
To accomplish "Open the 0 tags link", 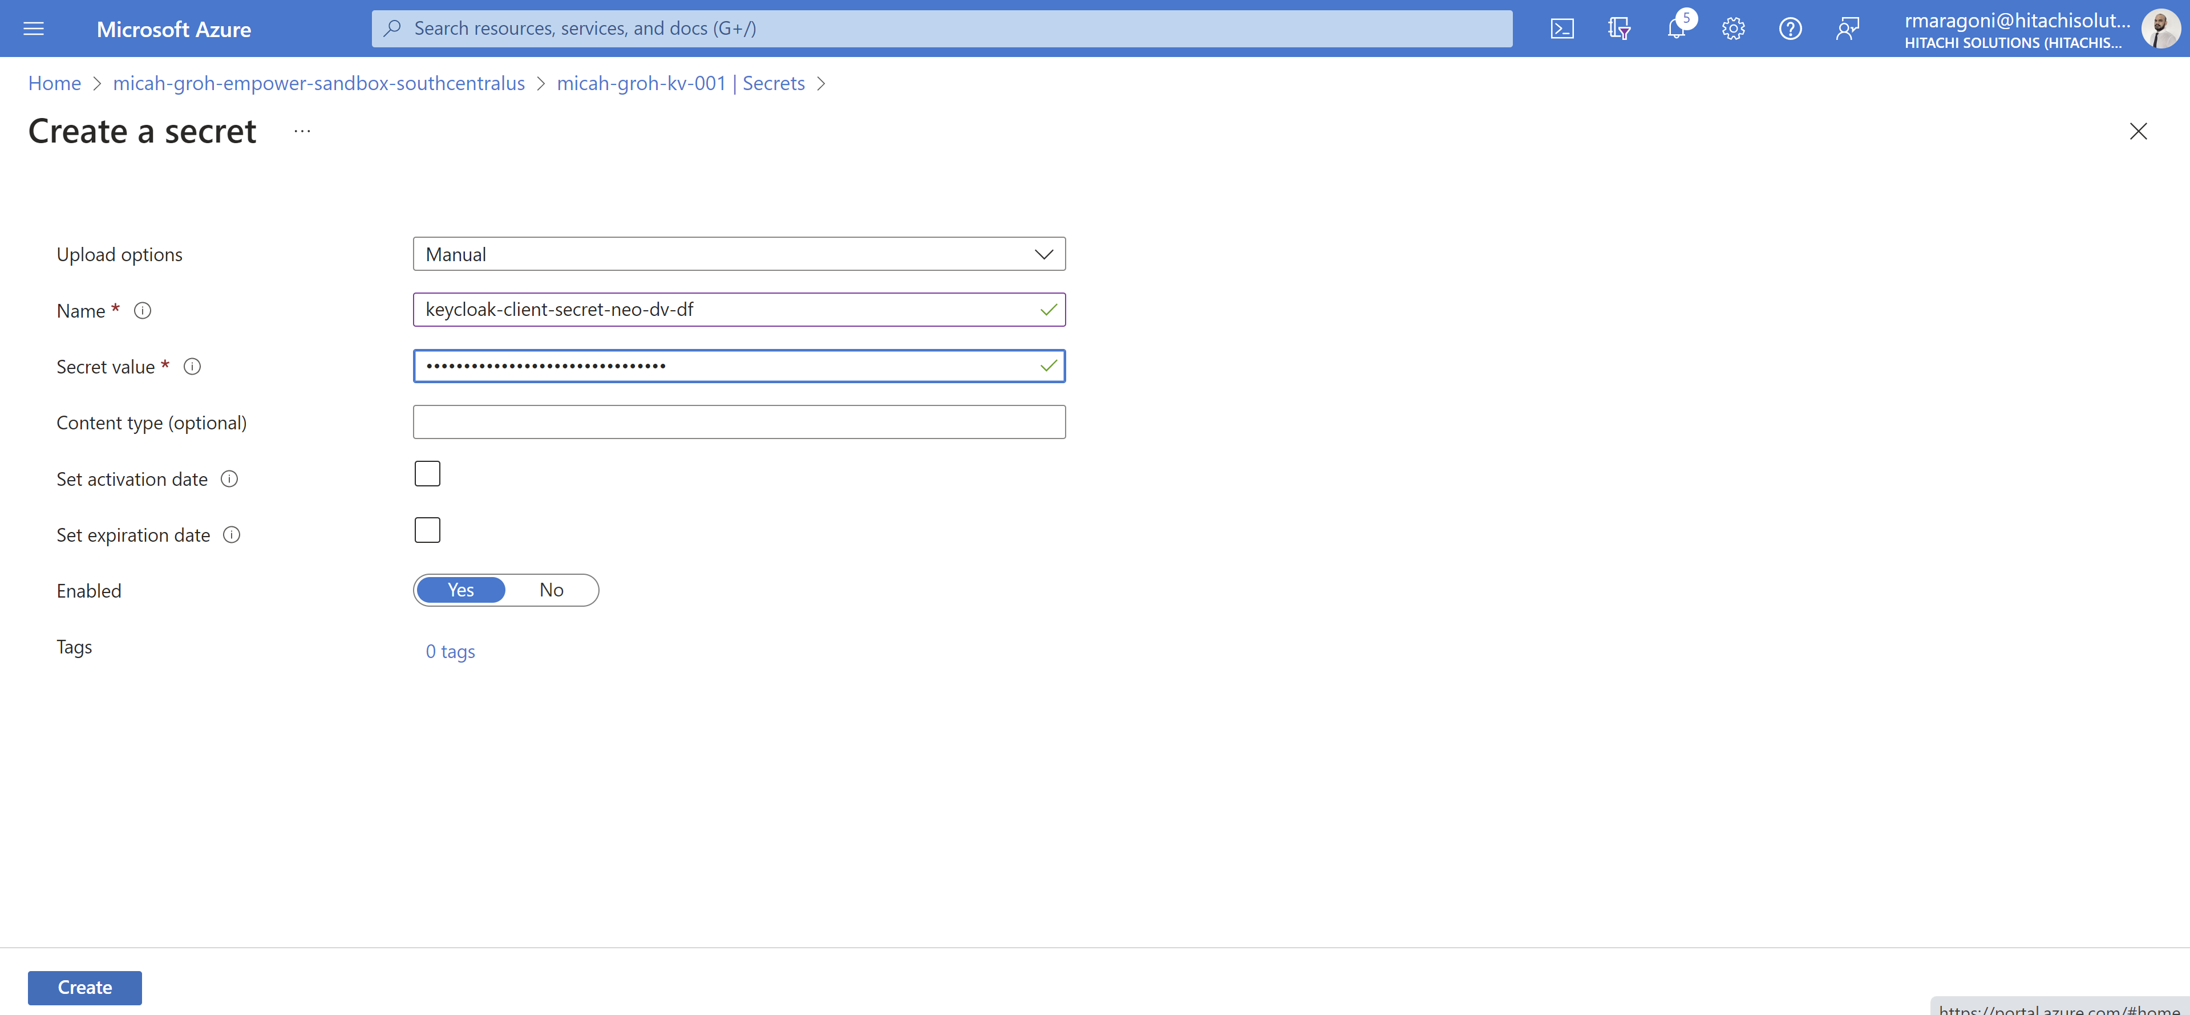I will 451,652.
